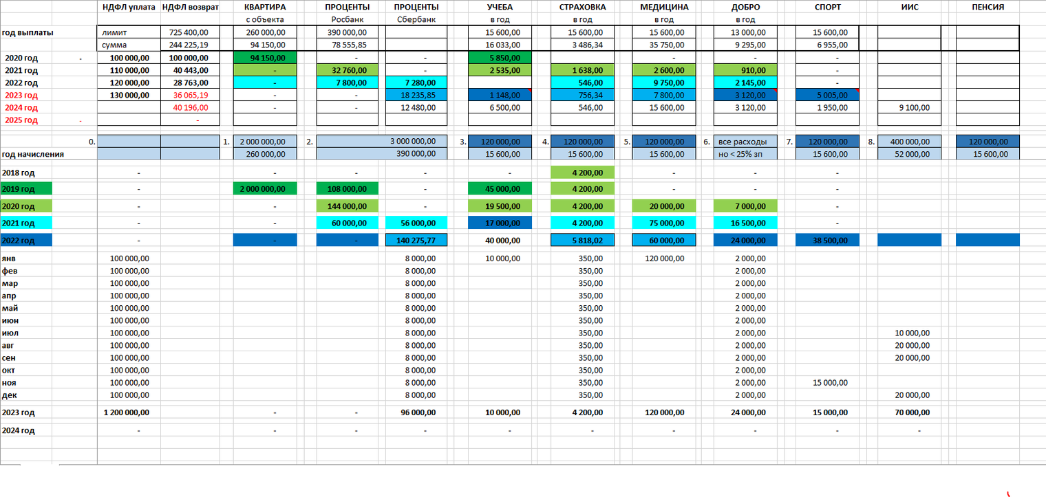The height and width of the screenshot is (497, 1046).
Task: Select the 75 000,00 МЕДИЦИНА cell
Action: [664, 223]
